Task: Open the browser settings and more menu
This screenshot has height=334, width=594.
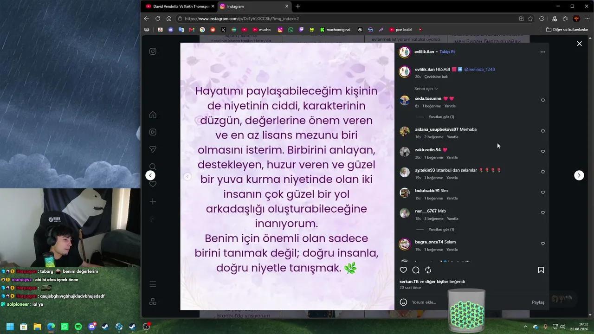Action: pyautogui.click(x=587, y=19)
